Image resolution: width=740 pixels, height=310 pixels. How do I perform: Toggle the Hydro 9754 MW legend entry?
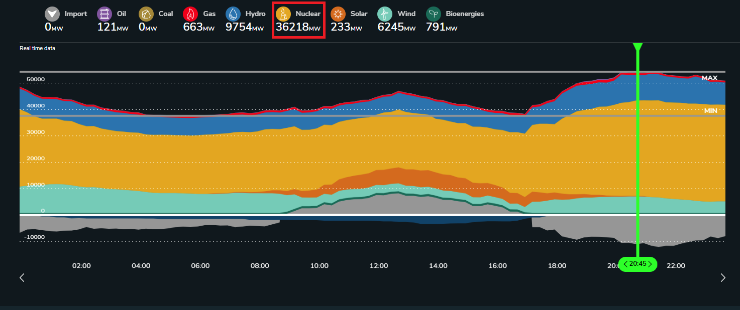246,20
